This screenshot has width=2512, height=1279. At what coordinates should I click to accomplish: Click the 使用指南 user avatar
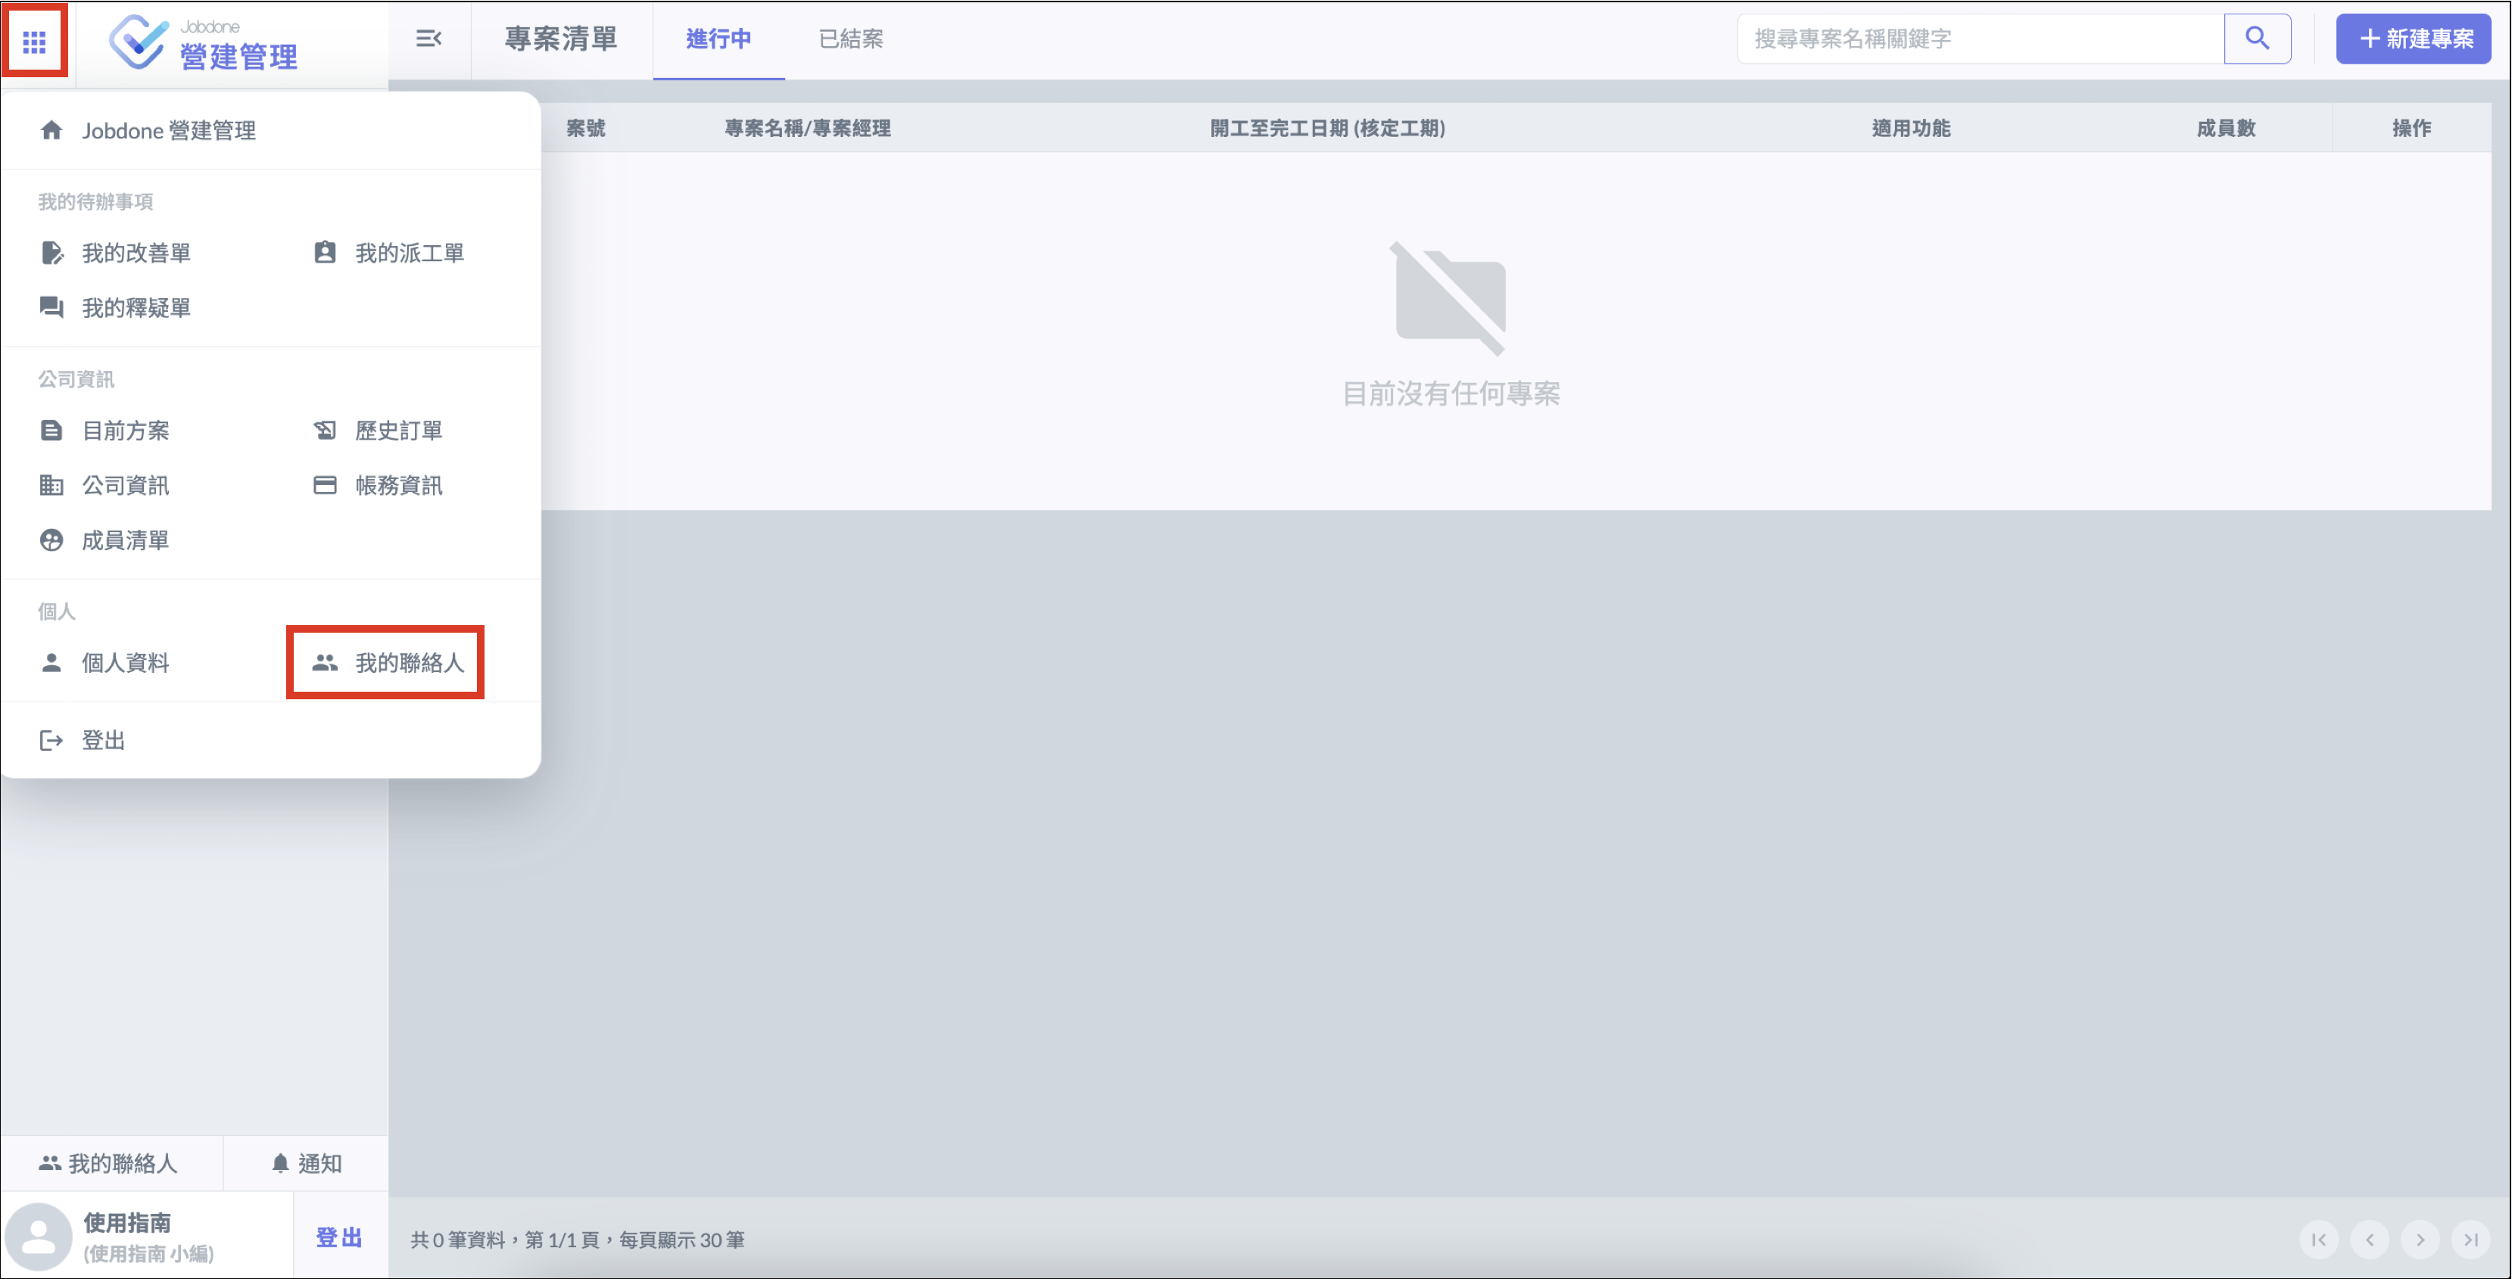tap(39, 1237)
